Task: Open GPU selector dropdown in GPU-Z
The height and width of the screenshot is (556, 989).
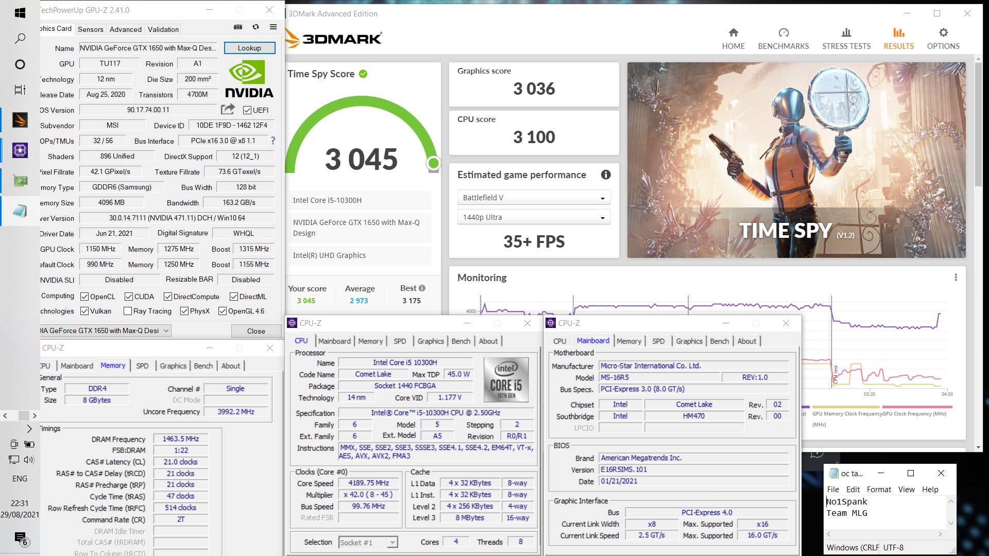Action: [x=106, y=331]
